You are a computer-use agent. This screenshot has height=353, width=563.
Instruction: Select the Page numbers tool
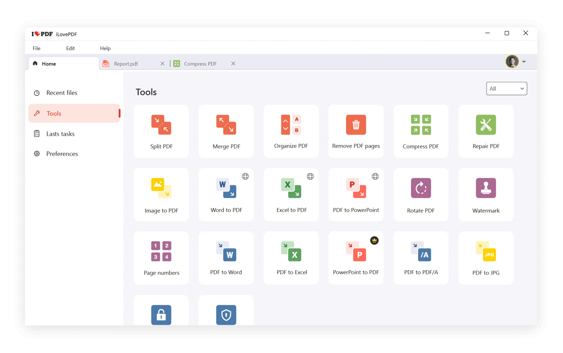(x=161, y=258)
